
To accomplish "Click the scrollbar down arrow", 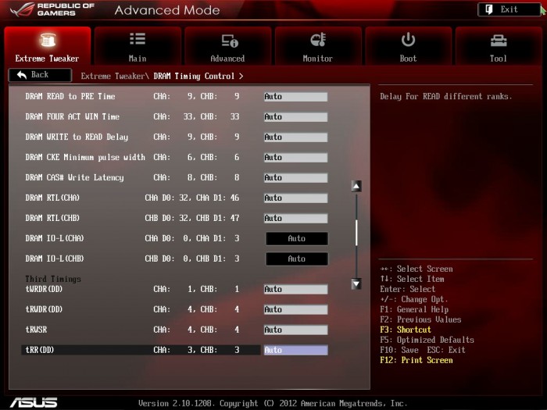I will pyautogui.click(x=356, y=284).
